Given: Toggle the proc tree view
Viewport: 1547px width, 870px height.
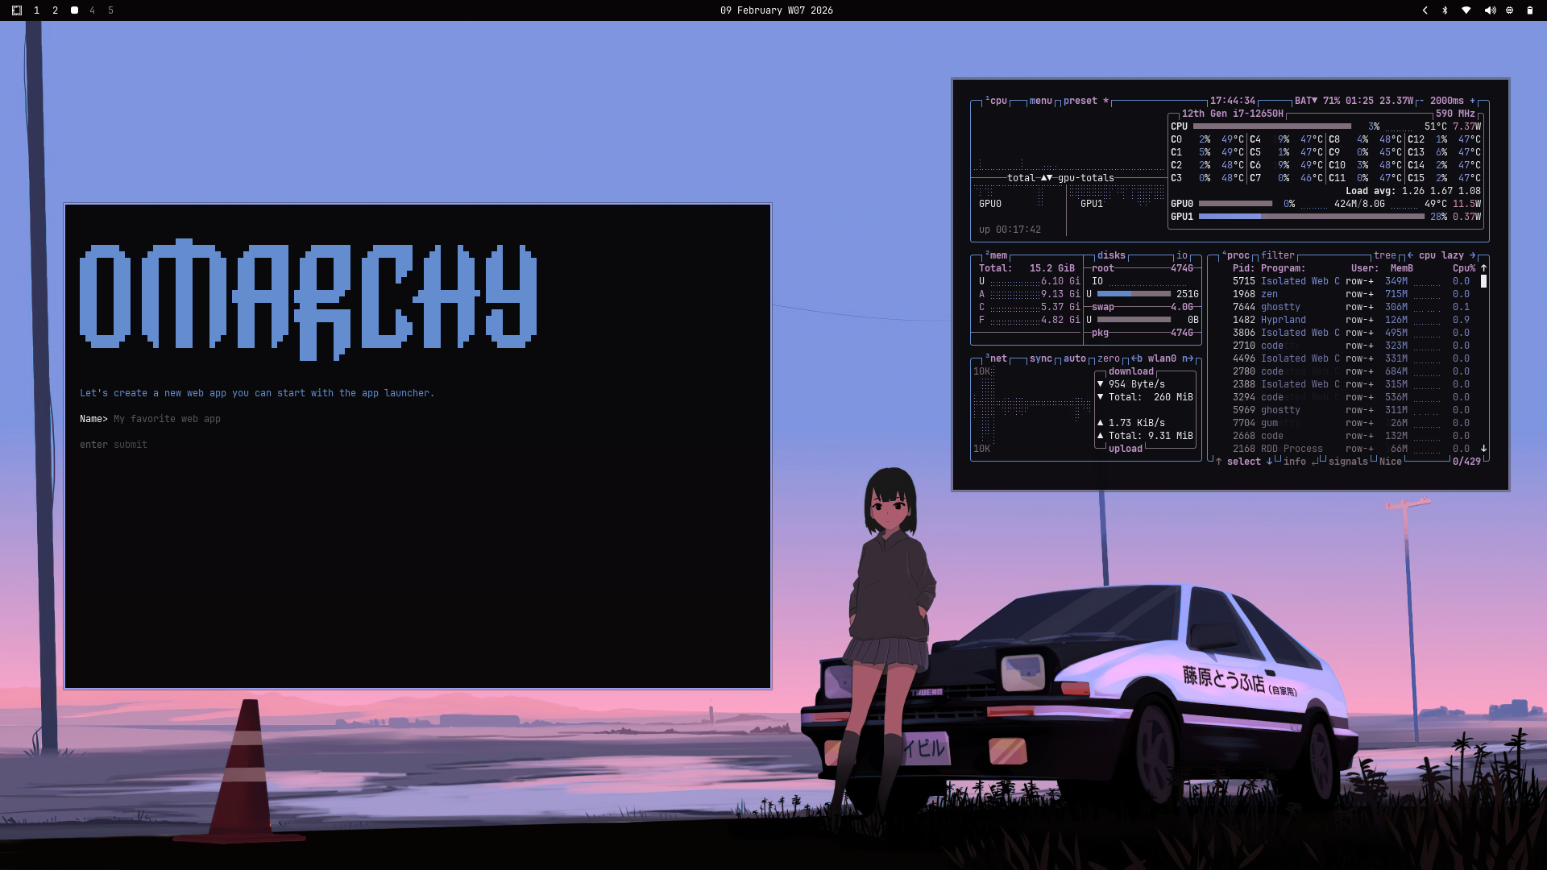Looking at the screenshot, I should click(1384, 255).
